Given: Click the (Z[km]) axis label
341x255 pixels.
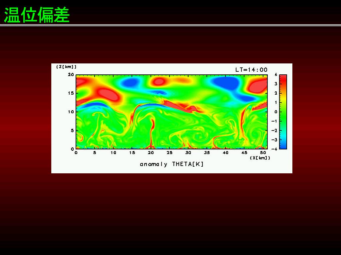Looking at the screenshot, I should coord(66,67).
